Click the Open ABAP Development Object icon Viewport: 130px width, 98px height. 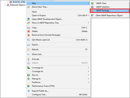click(28, 19)
